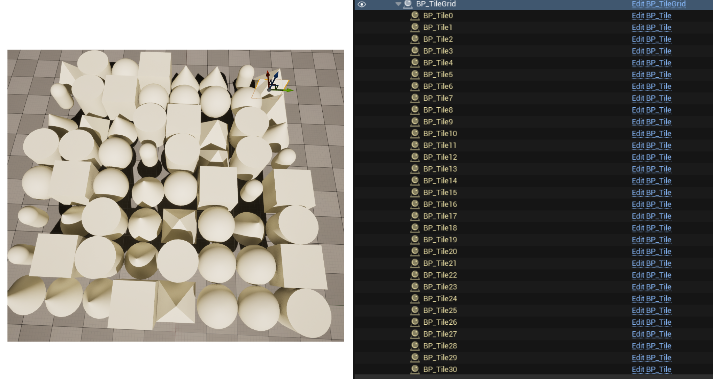Click the actor icon beside BP_Tile17
This screenshot has width=713, height=379.
click(415, 216)
